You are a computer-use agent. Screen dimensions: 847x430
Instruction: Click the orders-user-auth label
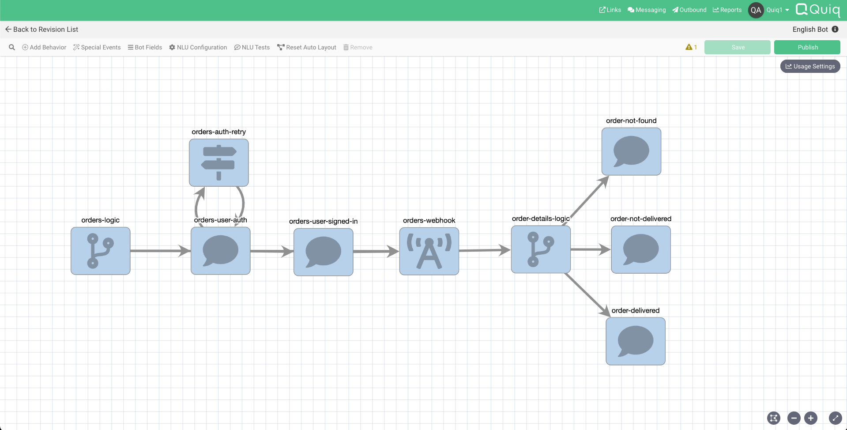221,220
